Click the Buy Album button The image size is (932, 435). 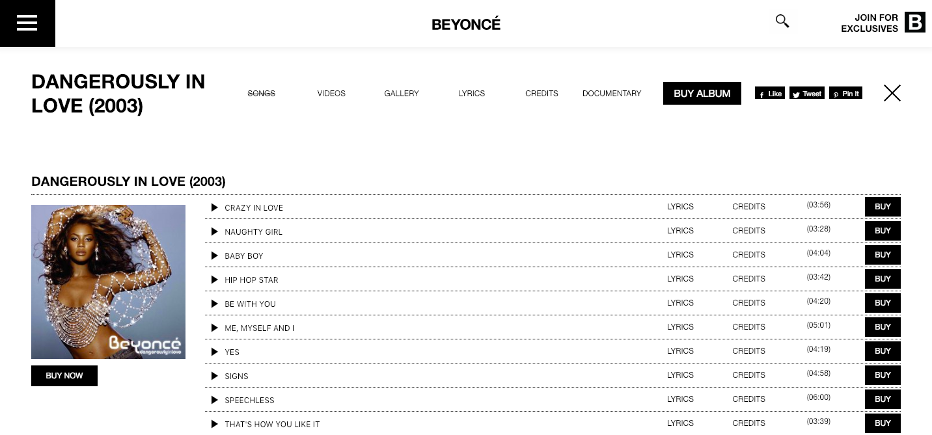[x=702, y=94]
